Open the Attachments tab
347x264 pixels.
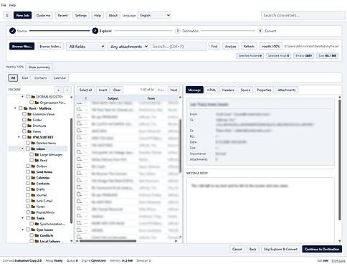287,90
